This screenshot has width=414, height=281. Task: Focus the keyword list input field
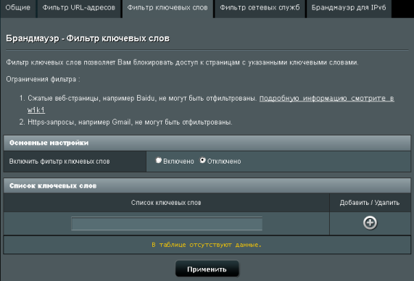coord(167,224)
